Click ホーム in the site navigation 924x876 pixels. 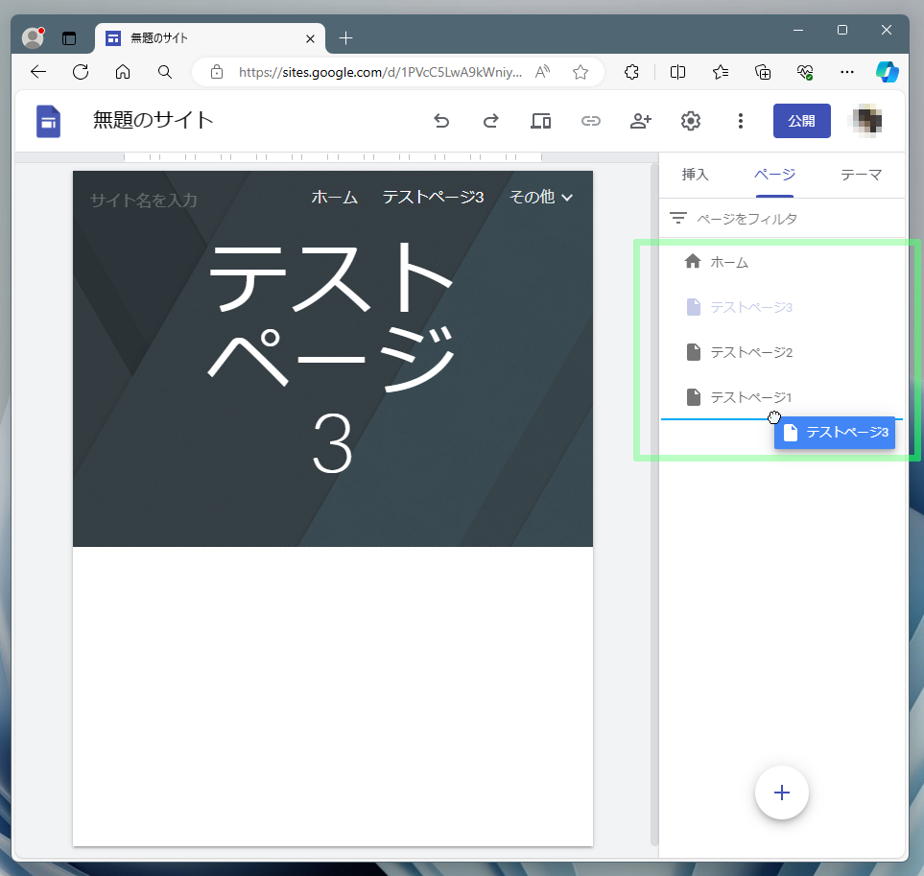tap(334, 197)
